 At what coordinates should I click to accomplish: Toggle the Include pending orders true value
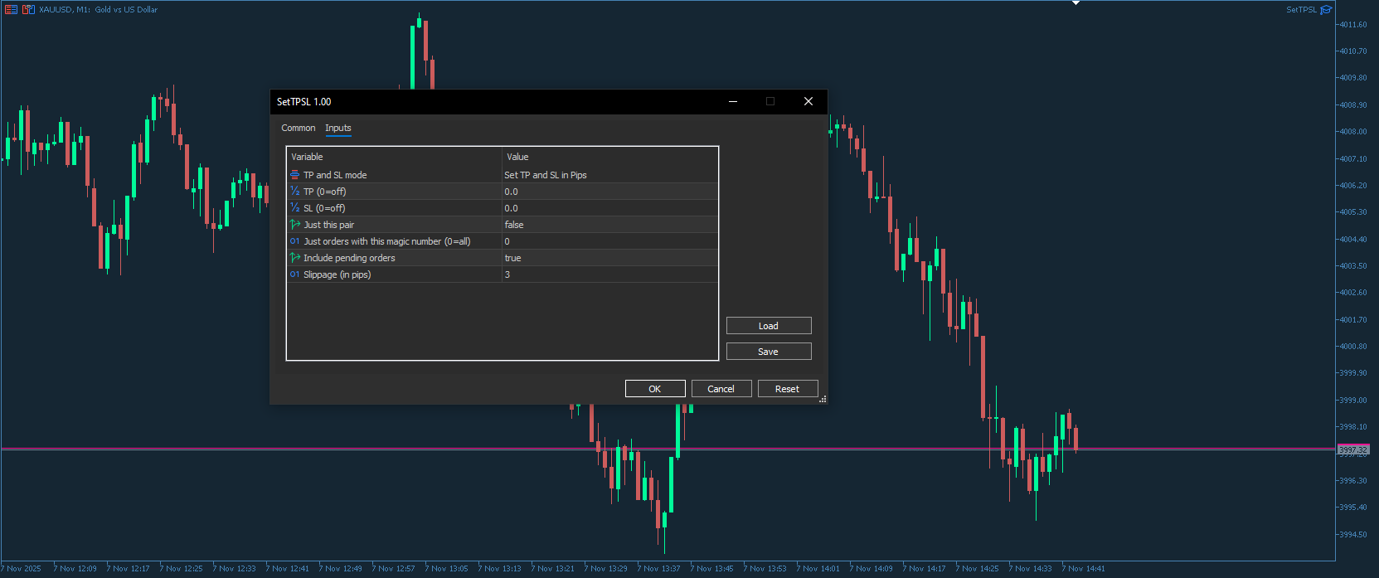point(609,258)
